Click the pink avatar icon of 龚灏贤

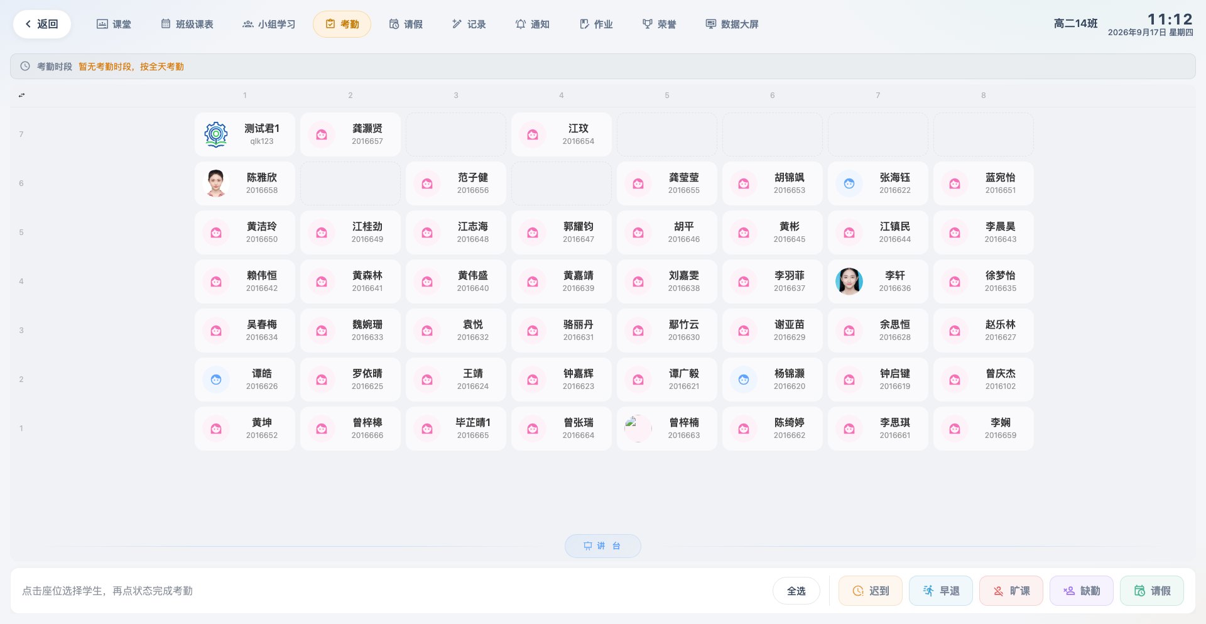[322, 134]
